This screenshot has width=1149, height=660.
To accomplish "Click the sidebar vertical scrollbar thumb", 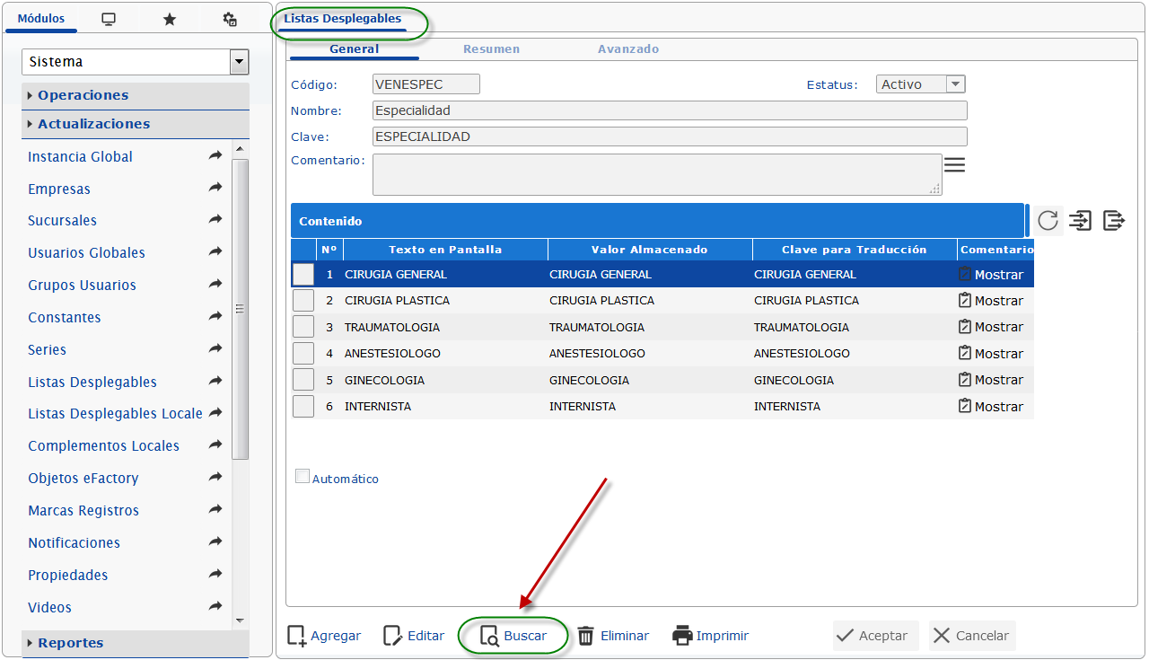I will click(x=240, y=308).
